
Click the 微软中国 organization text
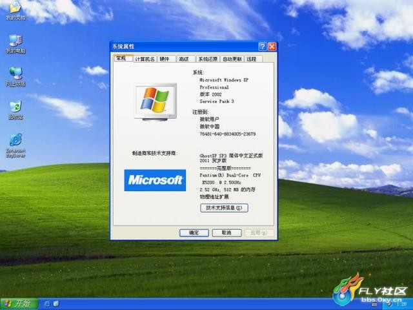pos(209,127)
